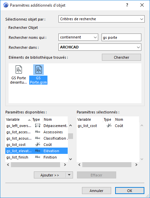Click the Annuler button
This screenshot has width=150, height=198.
[97, 191]
